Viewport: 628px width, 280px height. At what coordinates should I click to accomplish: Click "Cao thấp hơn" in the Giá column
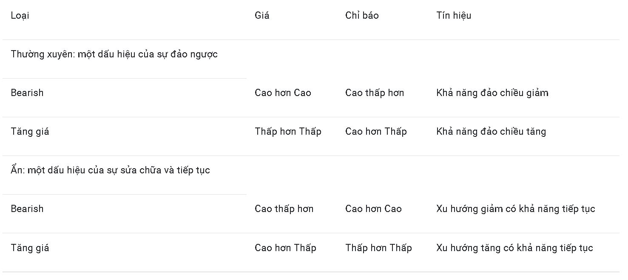click(x=284, y=209)
